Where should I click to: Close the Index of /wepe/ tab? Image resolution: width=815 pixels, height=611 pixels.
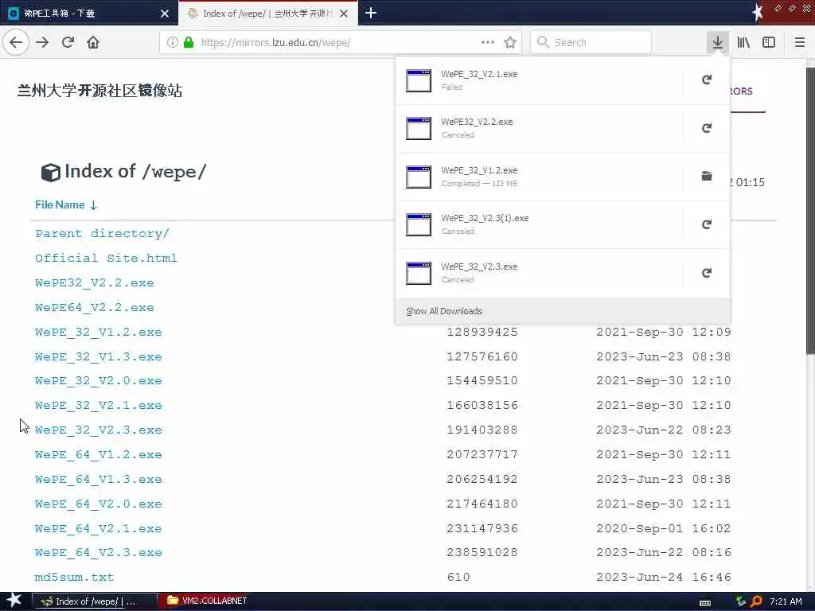coord(344,14)
